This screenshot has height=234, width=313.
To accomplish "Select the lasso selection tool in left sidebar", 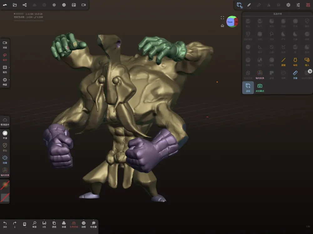I will pos(5,57).
